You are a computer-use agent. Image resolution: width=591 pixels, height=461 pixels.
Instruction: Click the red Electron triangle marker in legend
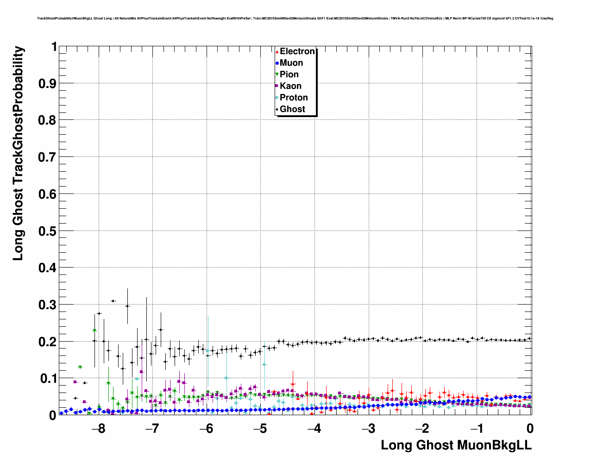click(x=277, y=51)
